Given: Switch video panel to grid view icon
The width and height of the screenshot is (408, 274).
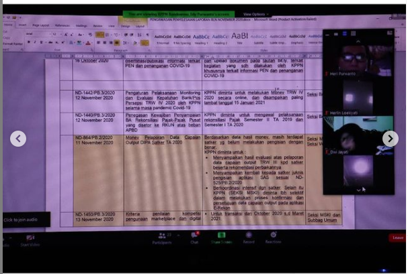Looking at the screenshot, I should 353,33.
